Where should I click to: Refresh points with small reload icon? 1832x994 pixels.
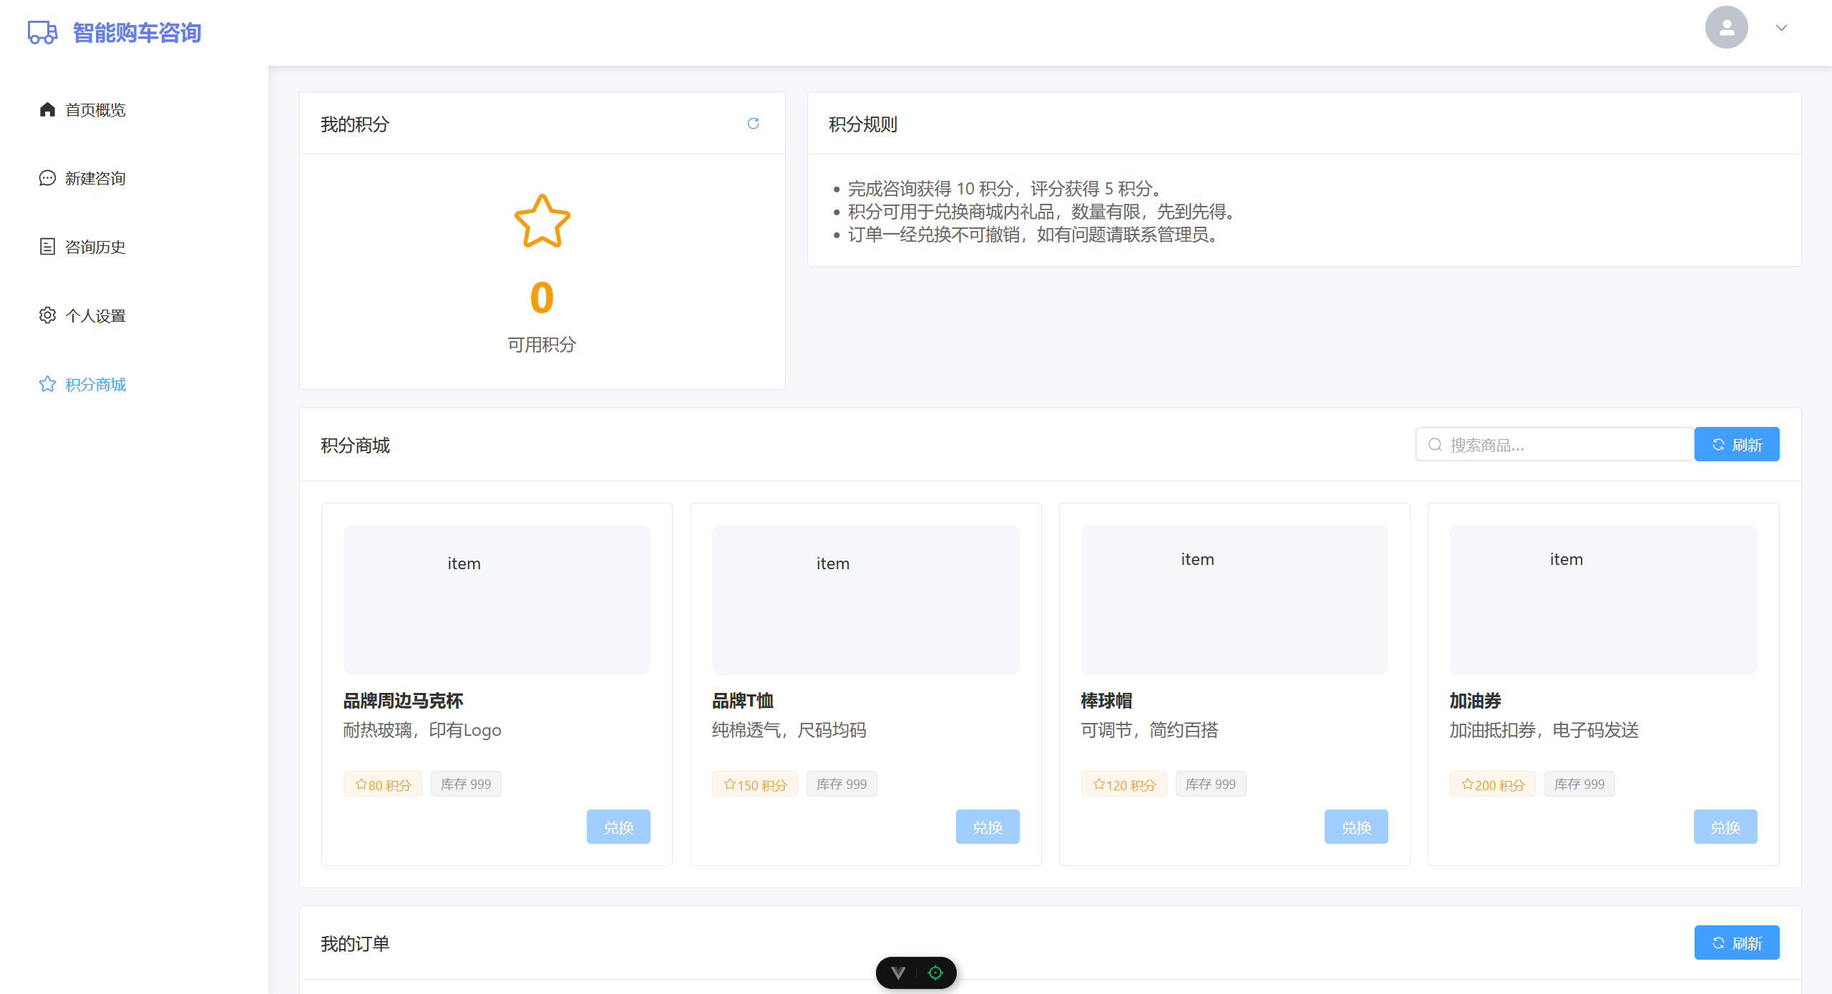pyautogui.click(x=753, y=124)
